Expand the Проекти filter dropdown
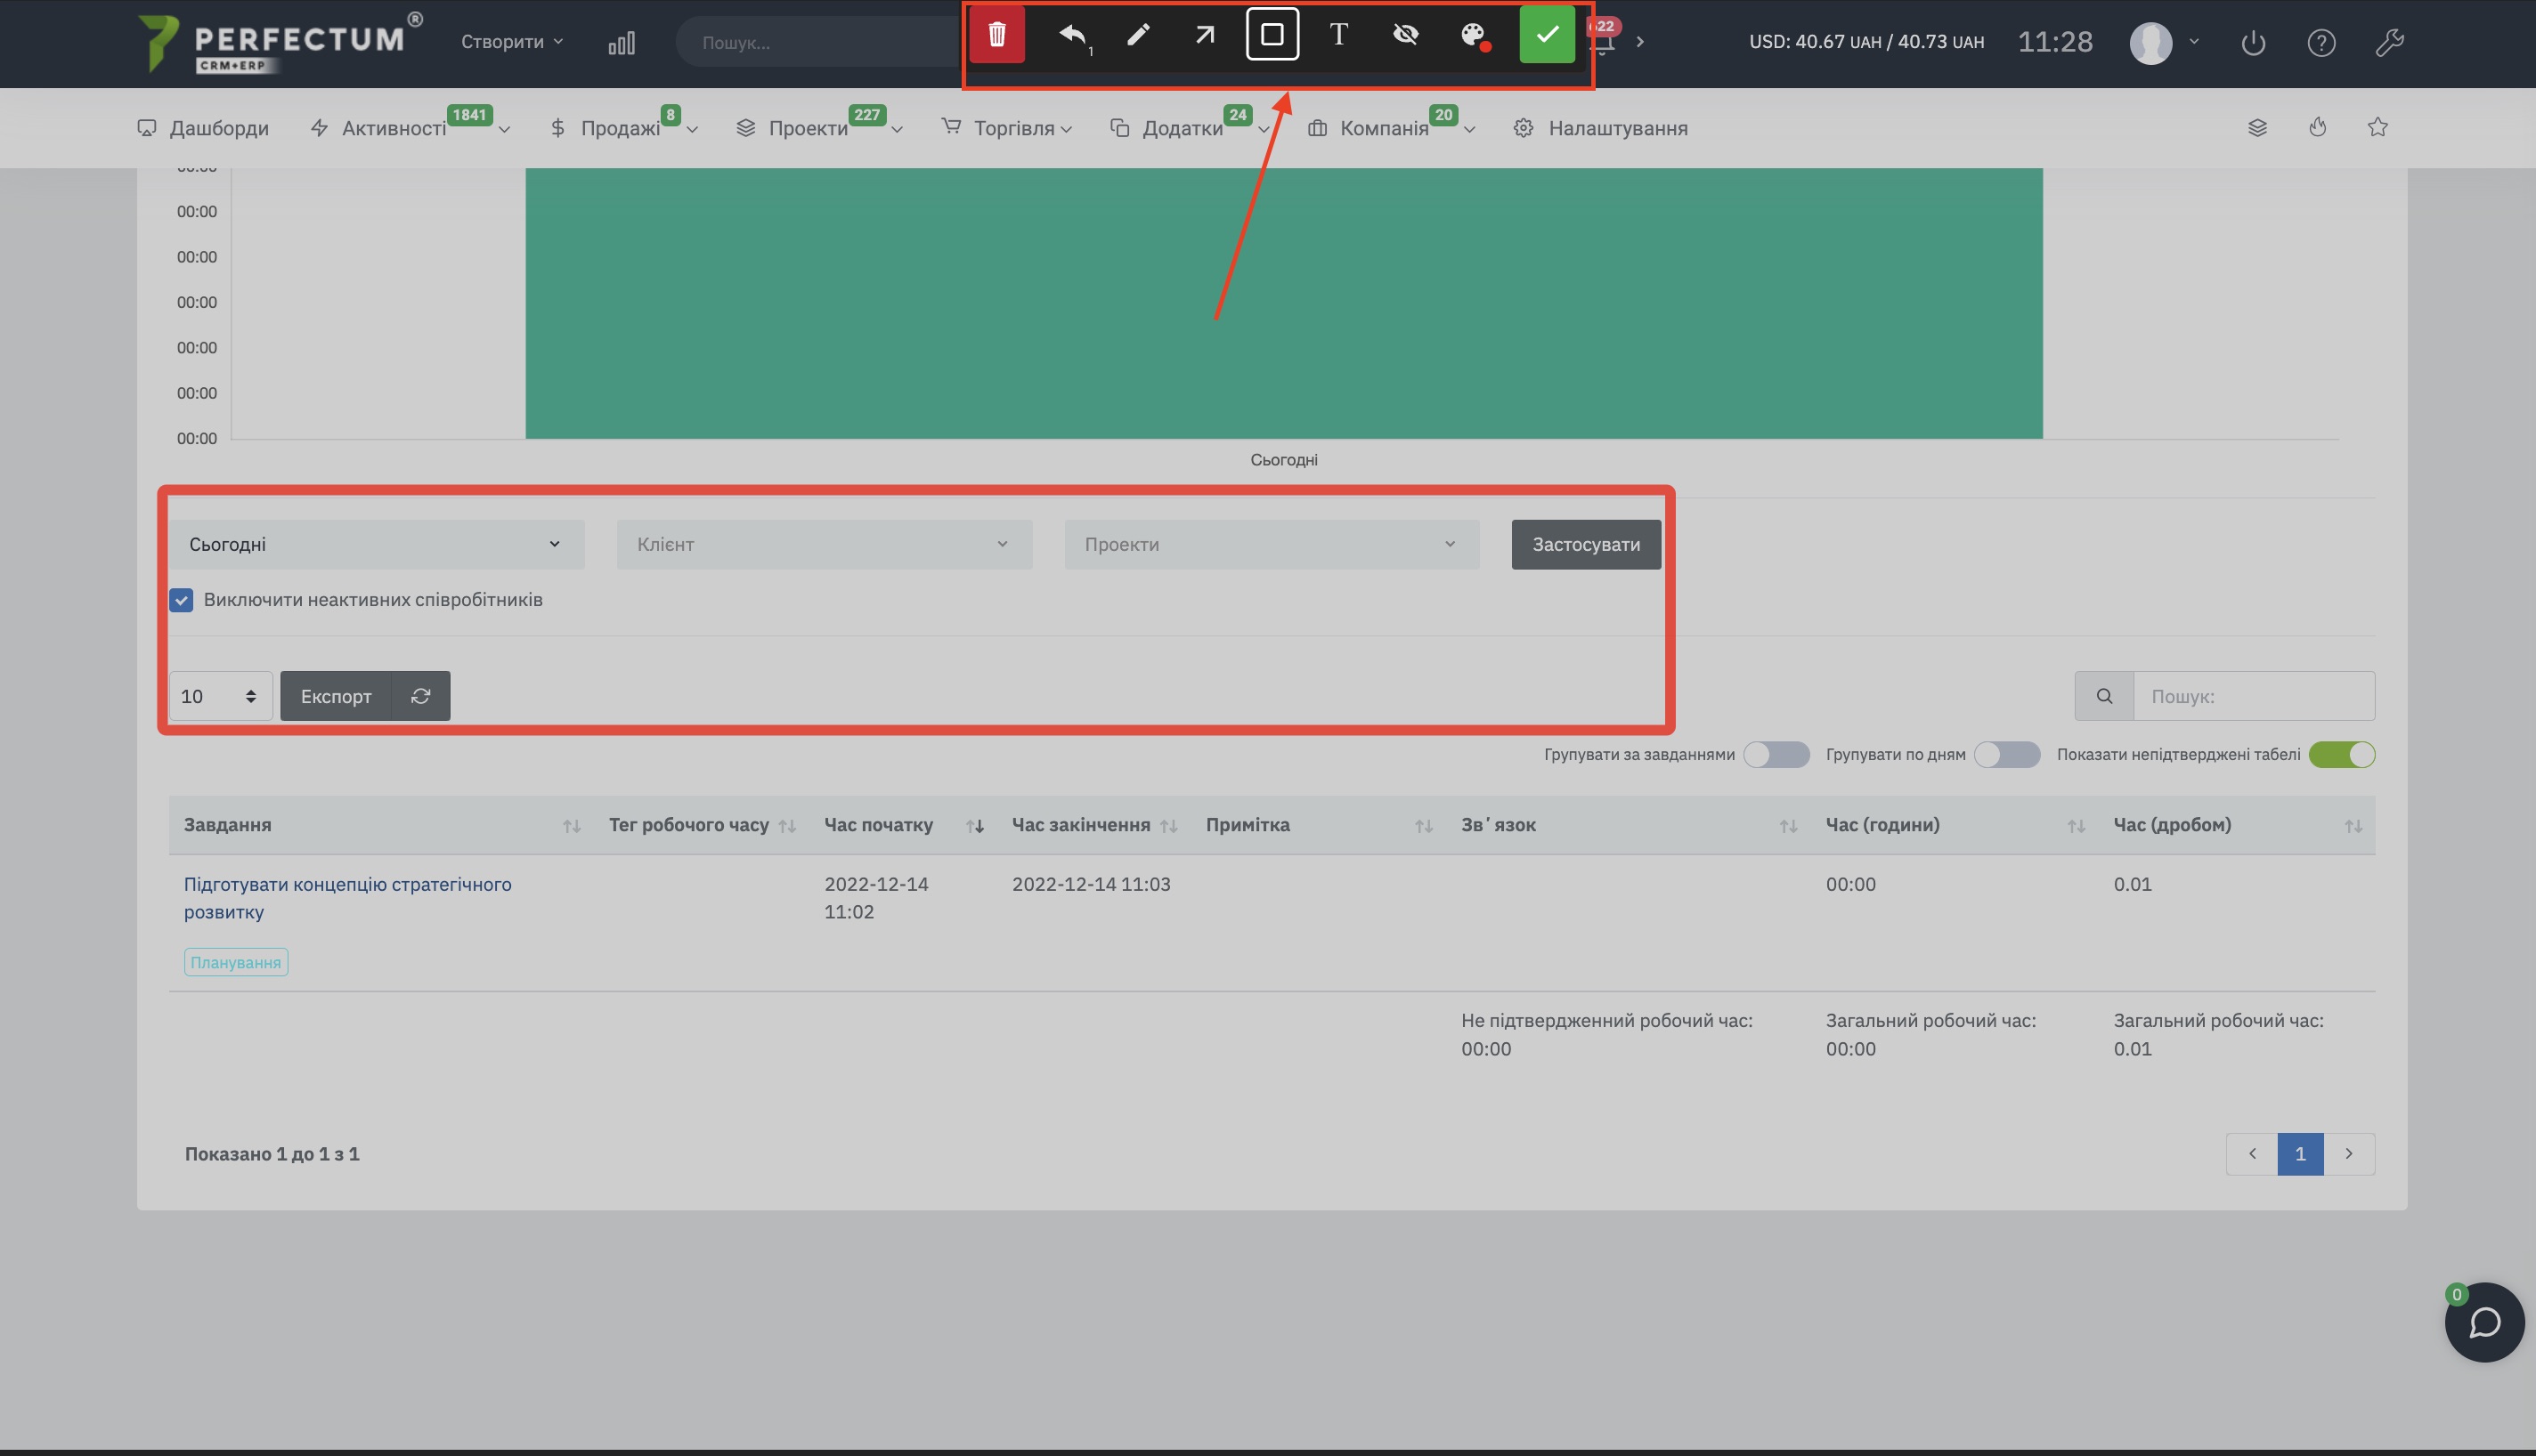2536x1456 pixels. pos(1271,544)
